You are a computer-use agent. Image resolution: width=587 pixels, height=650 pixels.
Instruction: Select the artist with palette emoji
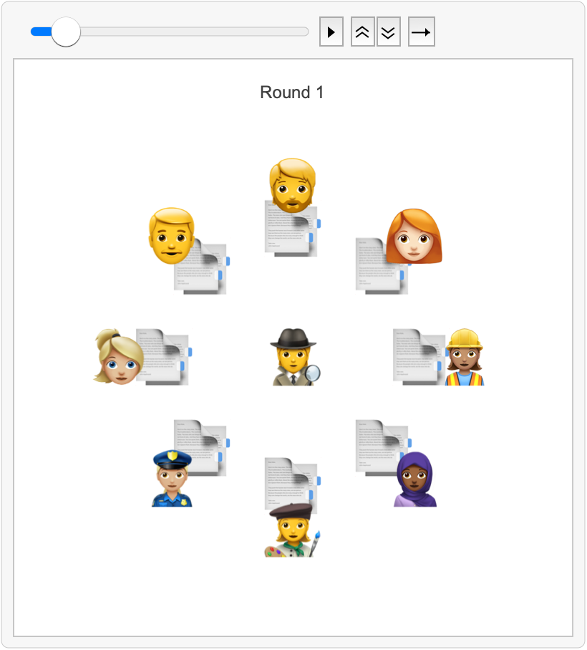(x=293, y=530)
